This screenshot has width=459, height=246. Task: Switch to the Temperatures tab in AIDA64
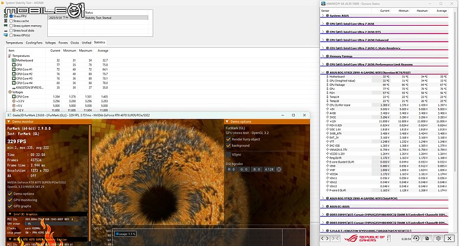tap(14, 43)
